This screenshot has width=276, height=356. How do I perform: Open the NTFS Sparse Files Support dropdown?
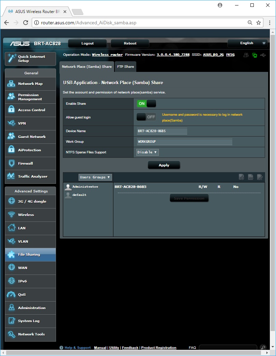(x=148, y=152)
